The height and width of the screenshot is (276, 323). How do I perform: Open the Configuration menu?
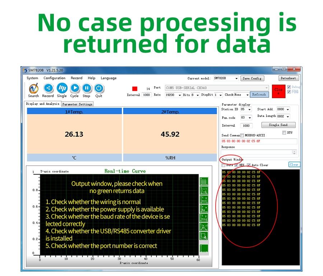[54, 78]
